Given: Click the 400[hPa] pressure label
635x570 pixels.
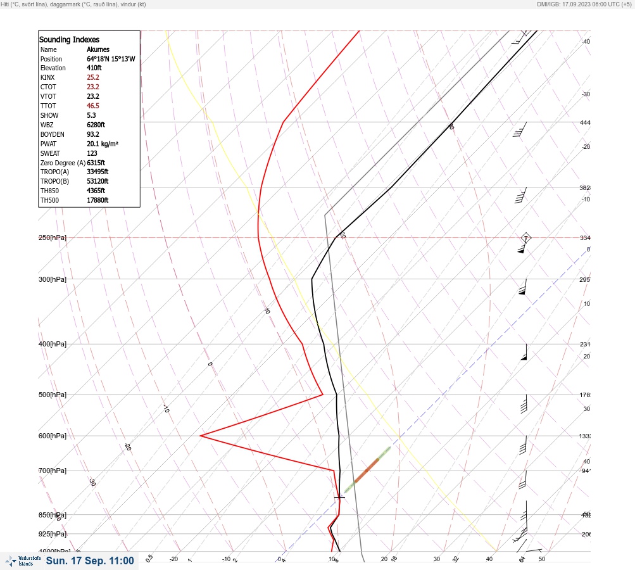Looking at the screenshot, I should coord(53,344).
